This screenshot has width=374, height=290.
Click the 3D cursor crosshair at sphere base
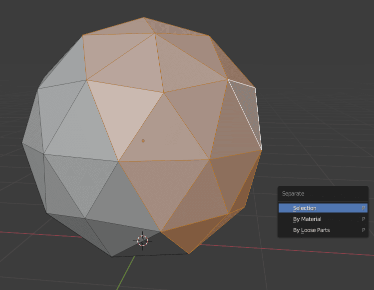coord(143,241)
